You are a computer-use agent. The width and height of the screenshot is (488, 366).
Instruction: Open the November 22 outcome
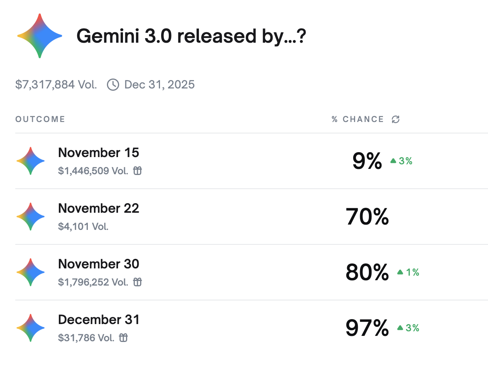[x=99, y=208]
